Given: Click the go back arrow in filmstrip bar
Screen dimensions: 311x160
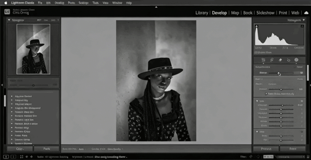Looking at the screenshot, I should [x=27, y=156].
